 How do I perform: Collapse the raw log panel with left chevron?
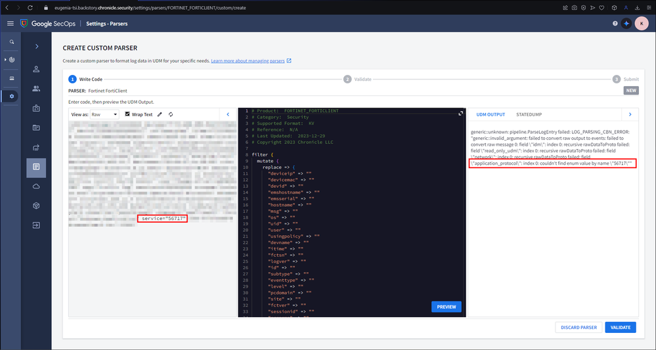228,114
